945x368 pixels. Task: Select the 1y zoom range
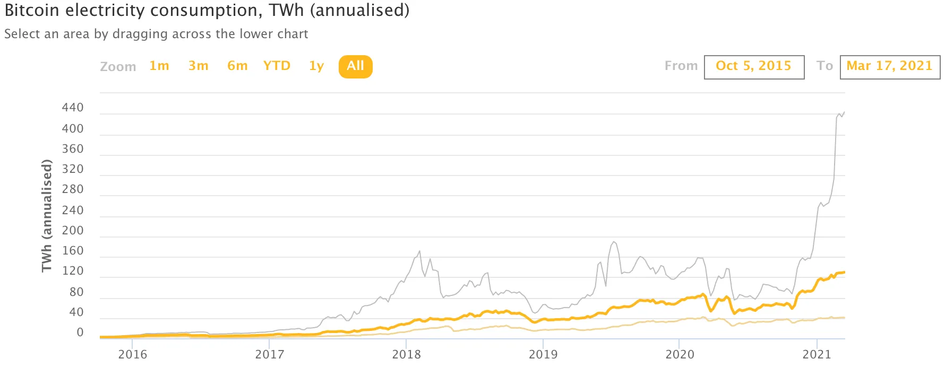click(x=316, y=66)
